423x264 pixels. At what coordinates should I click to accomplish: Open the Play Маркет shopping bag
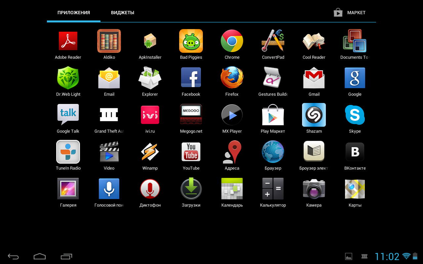[273, 115]
